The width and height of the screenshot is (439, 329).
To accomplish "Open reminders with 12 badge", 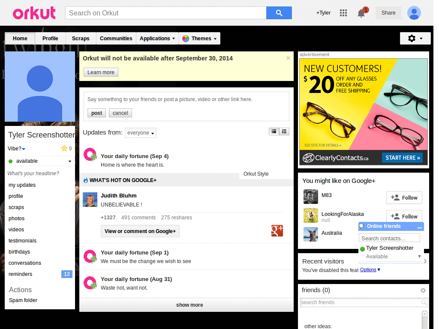I will pos(40,274).
